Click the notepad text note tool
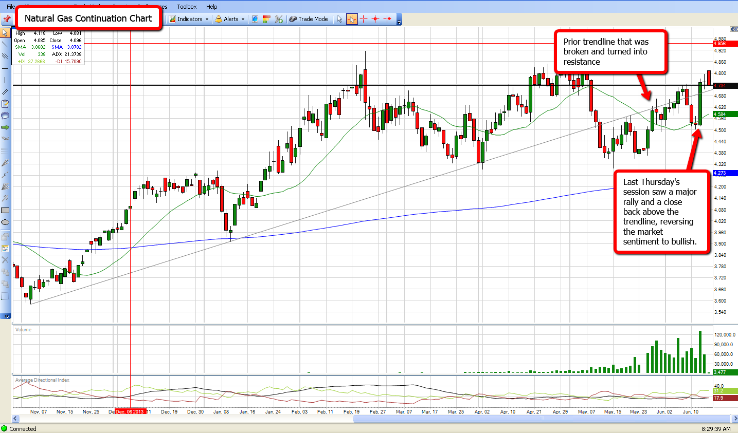The height and width of the screenshot is (433, 738). [5, 104]
